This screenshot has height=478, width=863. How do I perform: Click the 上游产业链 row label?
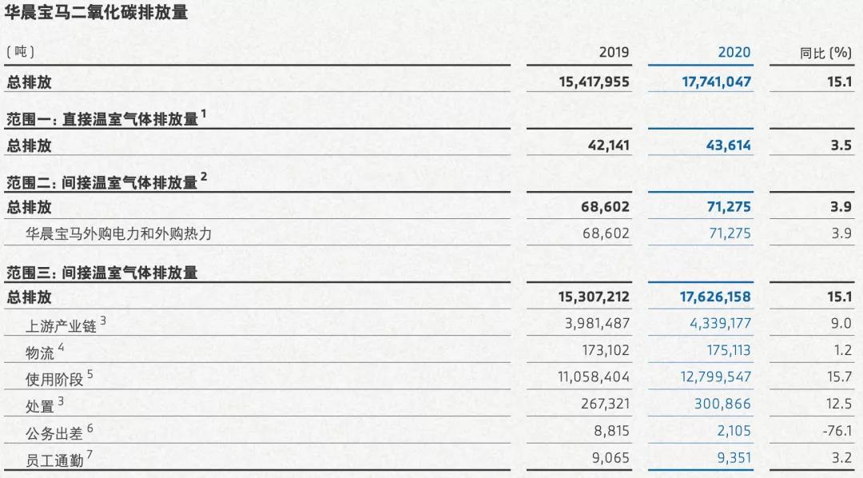pyautogui.click(x=62, y=325)
